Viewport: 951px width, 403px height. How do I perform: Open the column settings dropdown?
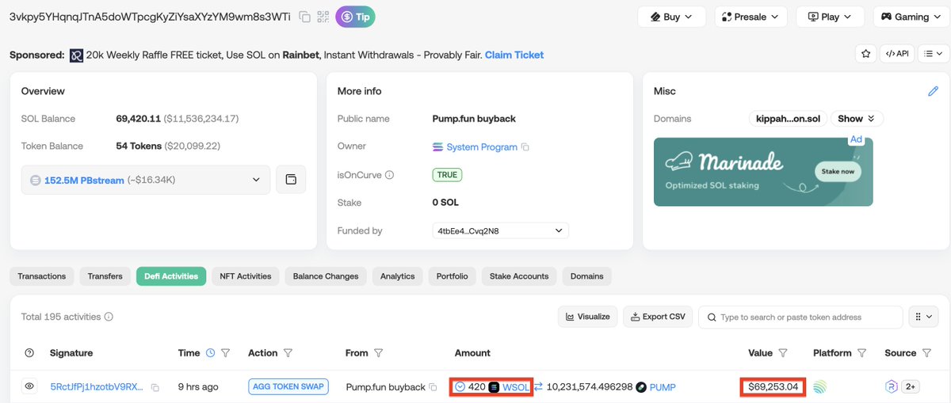(x=923, y=317)
